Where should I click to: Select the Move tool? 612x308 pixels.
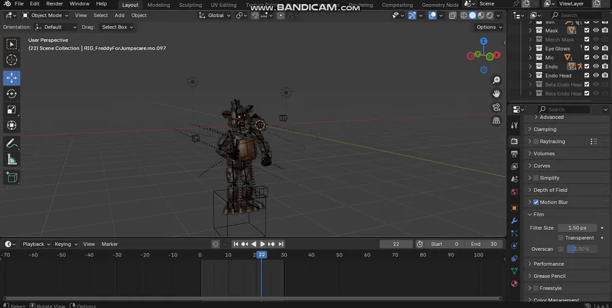click(12, 78)
